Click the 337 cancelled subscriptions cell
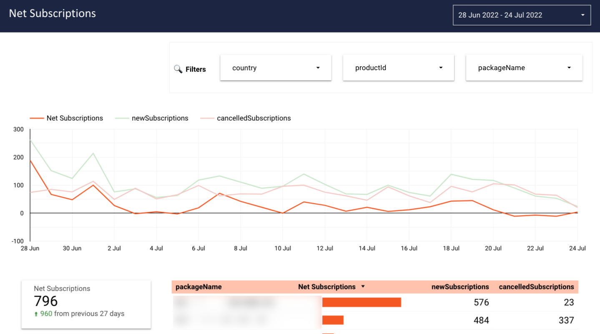 point(566,320)
